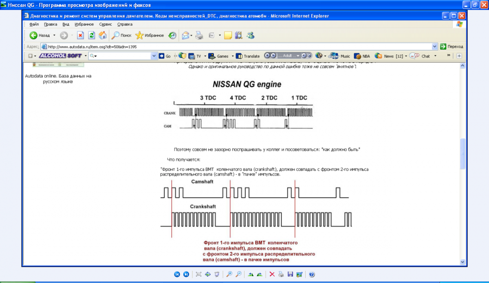The height and width of the screenshot is (283, 489).
Task: Go to next image in viewer
Action: [x=186, y=274]
